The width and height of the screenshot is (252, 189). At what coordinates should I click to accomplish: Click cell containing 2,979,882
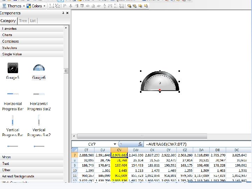click(119, 155)
